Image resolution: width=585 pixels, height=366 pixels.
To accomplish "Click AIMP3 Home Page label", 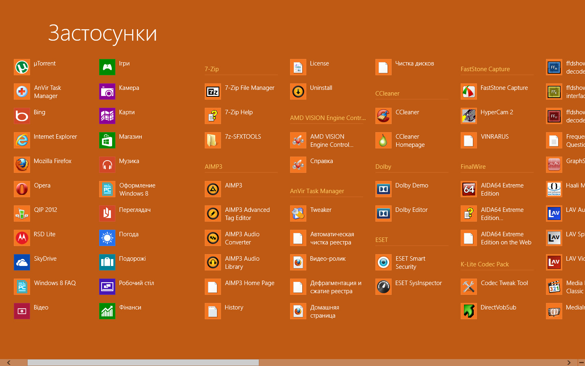I will point(250,283).
